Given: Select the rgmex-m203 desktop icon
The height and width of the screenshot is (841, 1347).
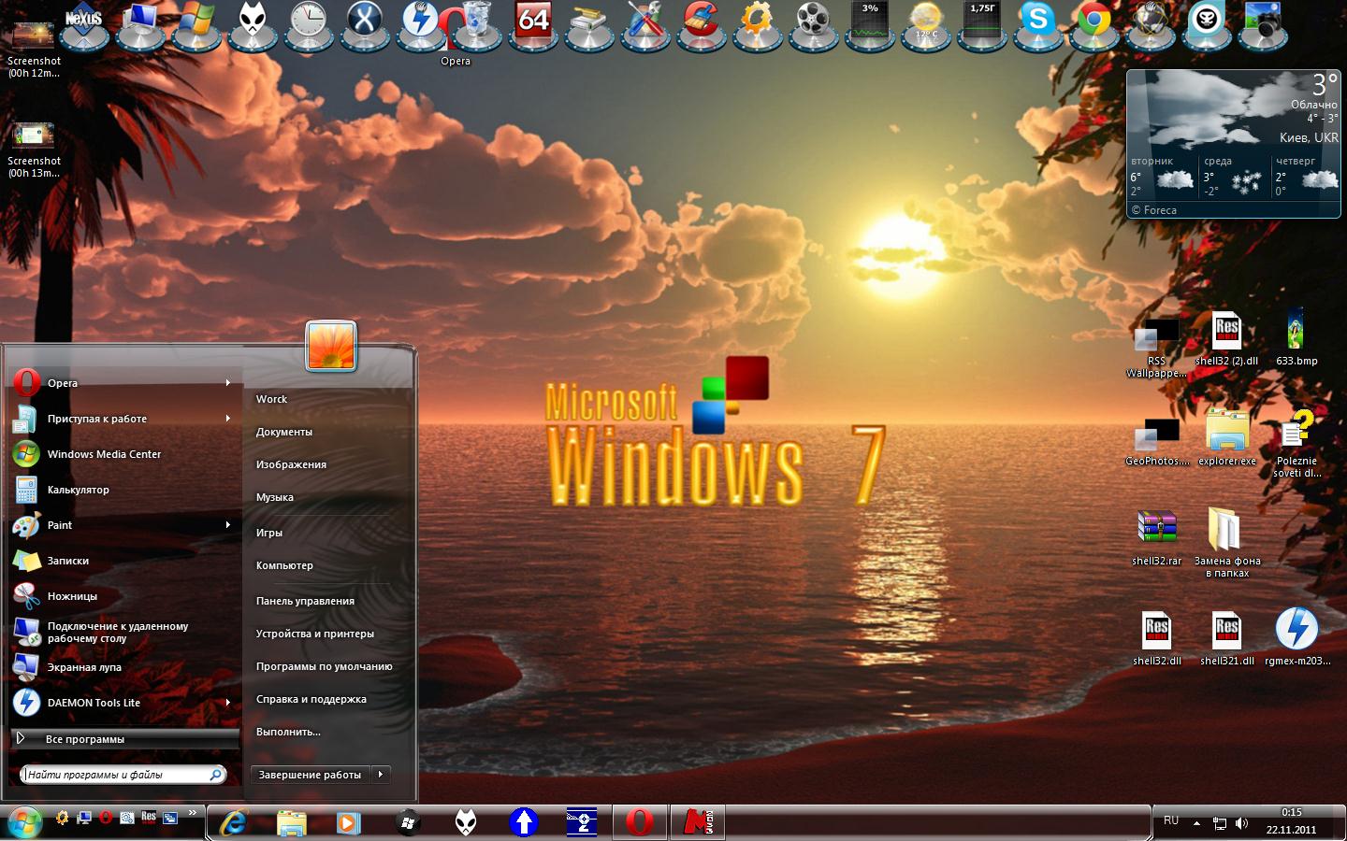Looking at the screenshot, I should click(x=1296, y=637).
